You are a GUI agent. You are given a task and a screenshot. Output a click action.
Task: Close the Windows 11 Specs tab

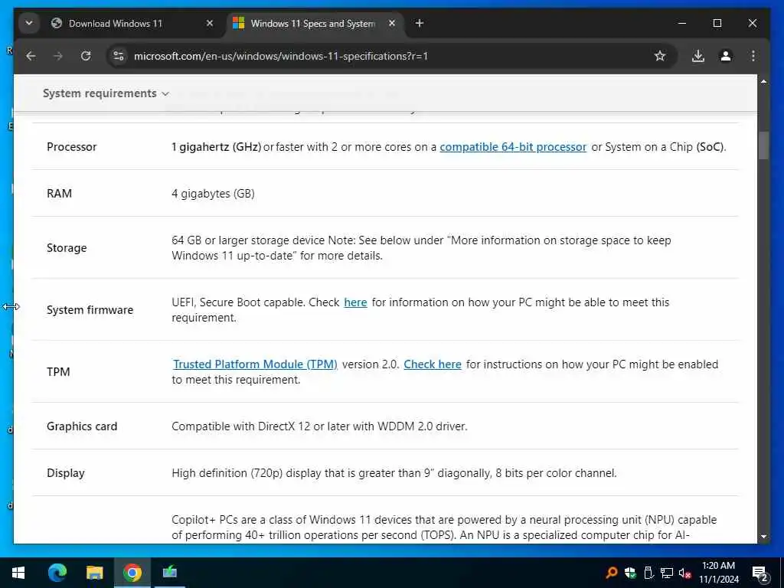392,23
